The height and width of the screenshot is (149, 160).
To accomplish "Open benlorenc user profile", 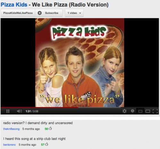I will coord(10,145).
